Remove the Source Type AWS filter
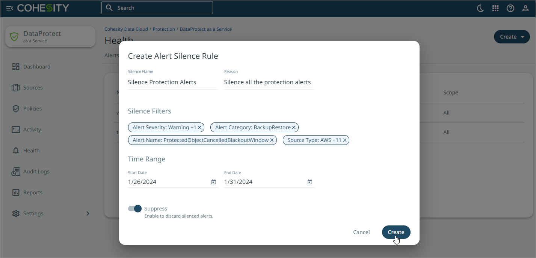 [344, 140]
